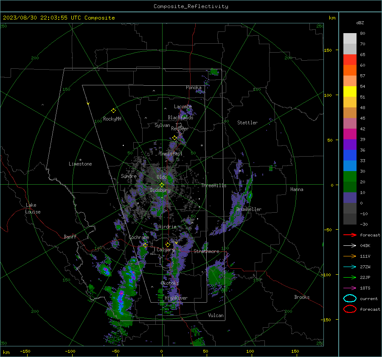This screenshot has height=357, width=382.
Task: Click the Strathmore city label
Action: [x=206, y=251]
